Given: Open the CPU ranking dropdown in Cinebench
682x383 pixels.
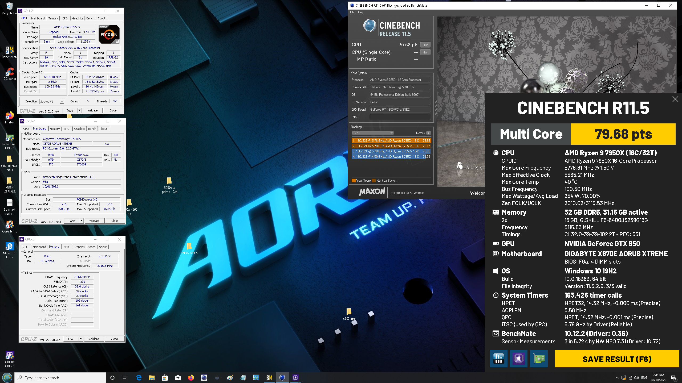Looking at the screenshot, I should click(373, 133).
